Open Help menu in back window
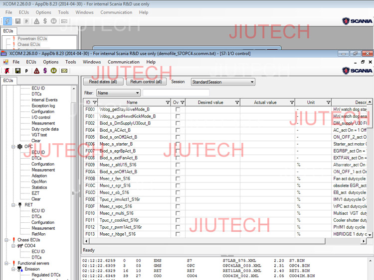 point(144,12)
